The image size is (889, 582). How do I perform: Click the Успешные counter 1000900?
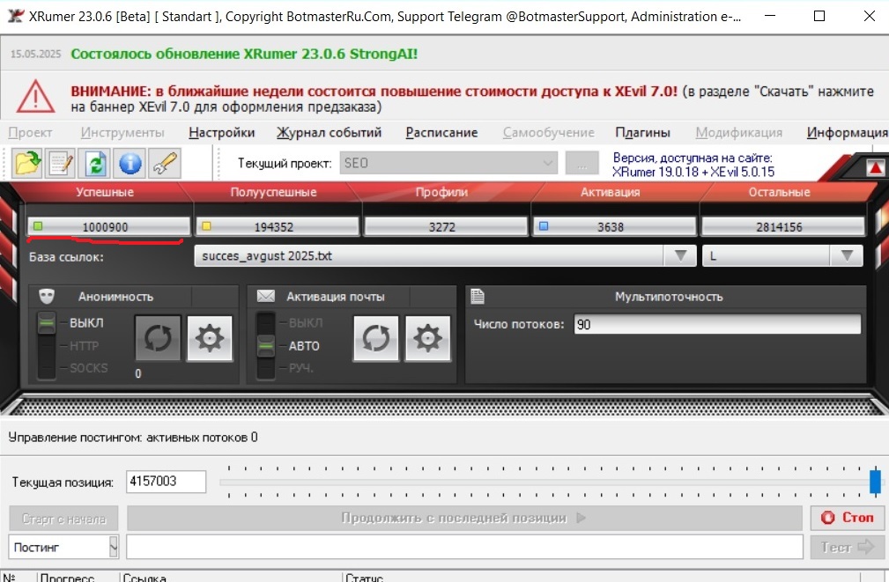coord(107,226)
